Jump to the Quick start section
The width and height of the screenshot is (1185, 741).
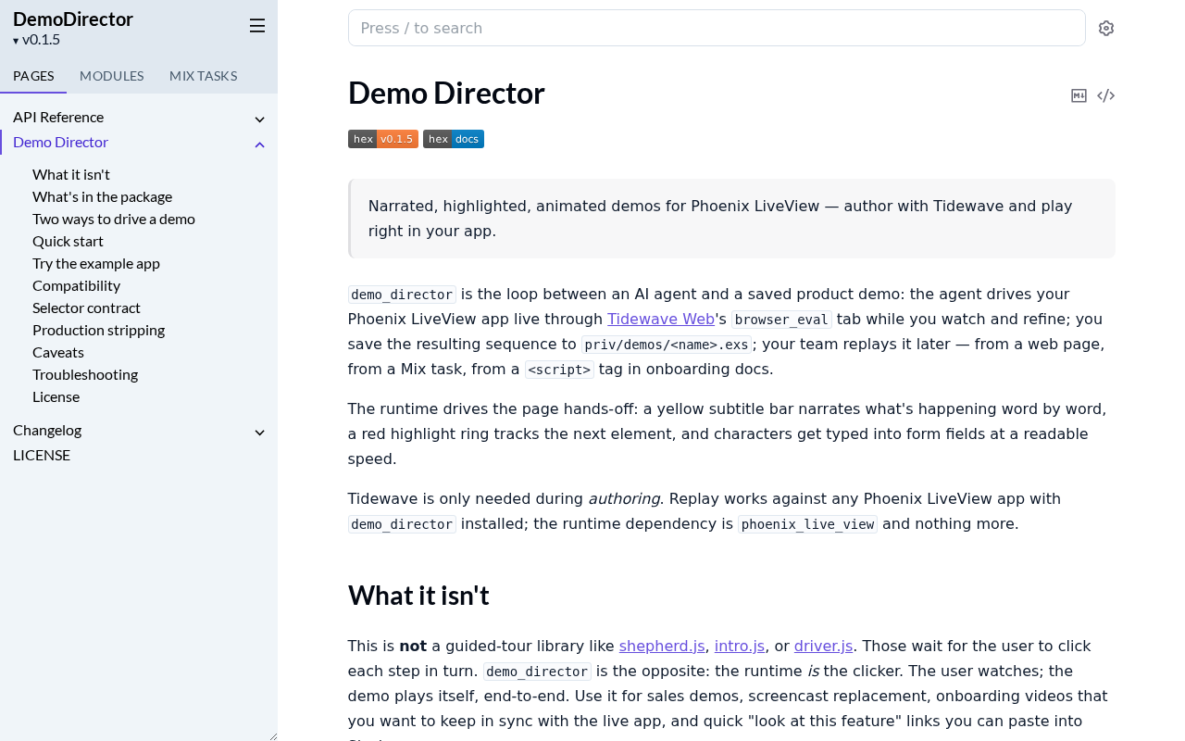(x=68, y=241)
